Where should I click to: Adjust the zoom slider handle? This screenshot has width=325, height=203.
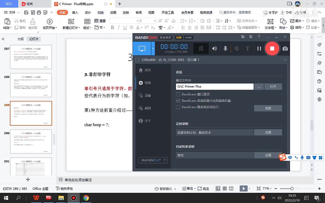click(x=292, y=189)
